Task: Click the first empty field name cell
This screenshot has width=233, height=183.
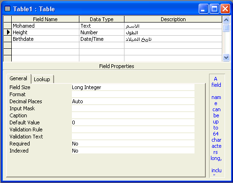Action: pos(45,46)
